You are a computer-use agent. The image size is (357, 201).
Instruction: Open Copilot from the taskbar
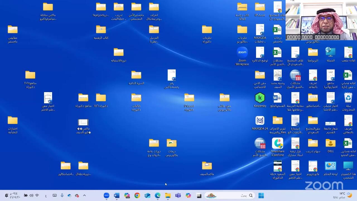pyautogui.click(x=188, y=195)
